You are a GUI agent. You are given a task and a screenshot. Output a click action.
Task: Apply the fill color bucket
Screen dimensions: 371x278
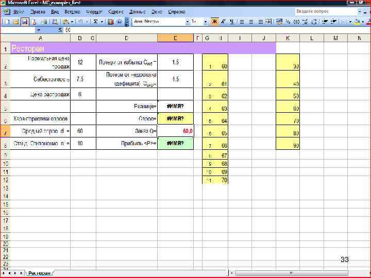point(357,22)
